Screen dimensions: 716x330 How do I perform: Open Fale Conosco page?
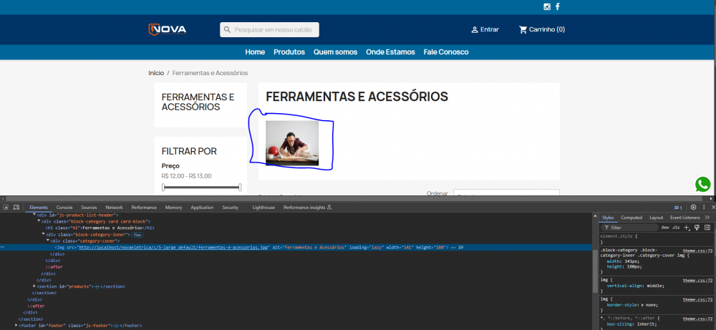tap(445, 52)
